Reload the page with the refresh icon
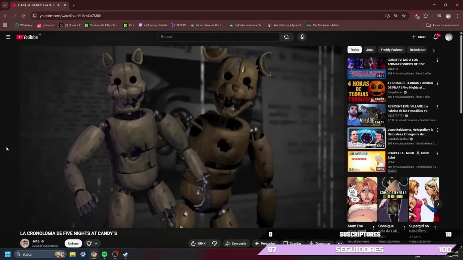The height and width of the screenshot is (260, 463). pyautogui.click(x=24, y=16)
